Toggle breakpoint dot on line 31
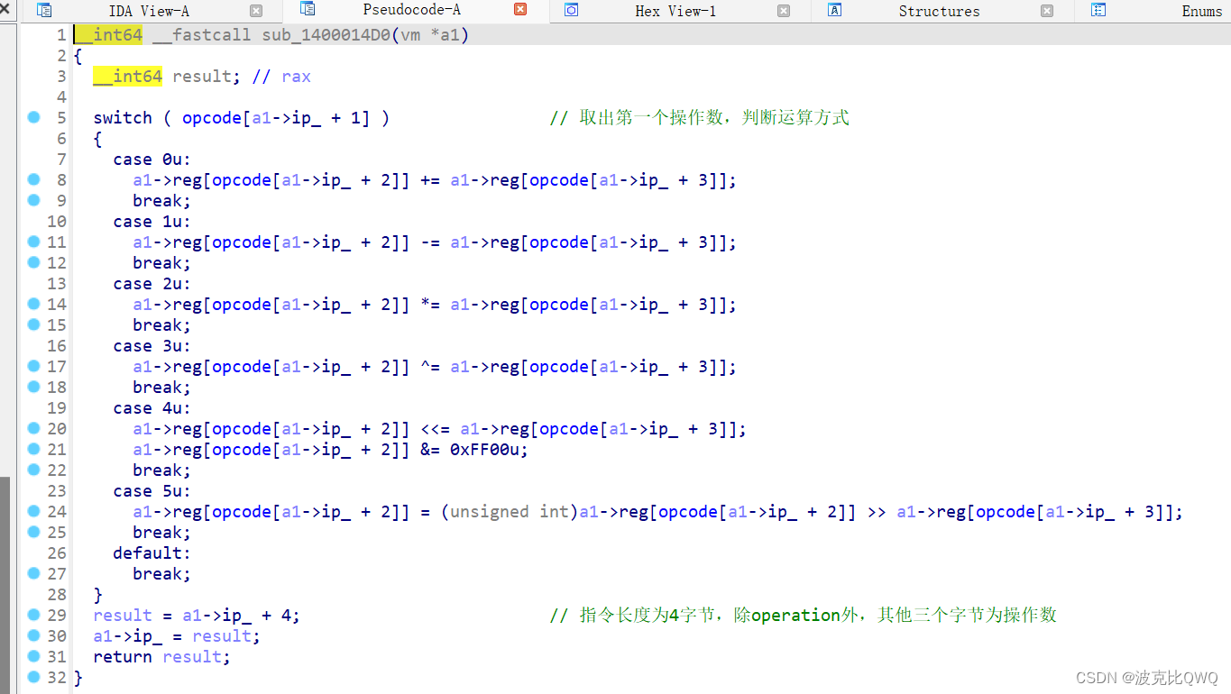This screenshot has width=1231, height=694. (x=33, y=656)
